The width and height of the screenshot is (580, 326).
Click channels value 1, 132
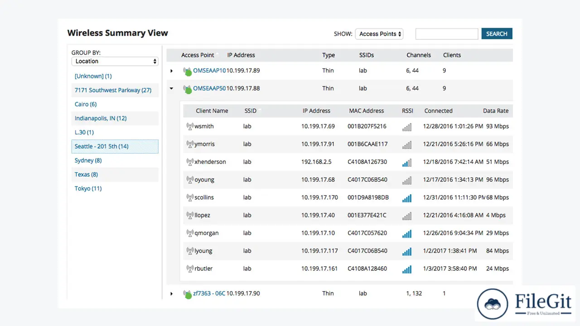coord(414,293)
